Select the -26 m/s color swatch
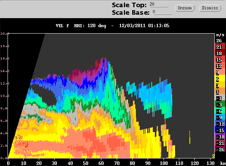Screen dimensions: 226x166 coord(220,148)
